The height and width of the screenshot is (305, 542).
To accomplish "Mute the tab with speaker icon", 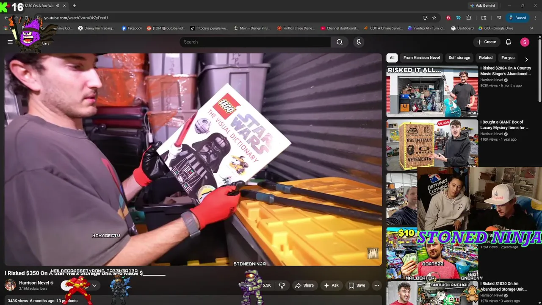I will point(58,6).
